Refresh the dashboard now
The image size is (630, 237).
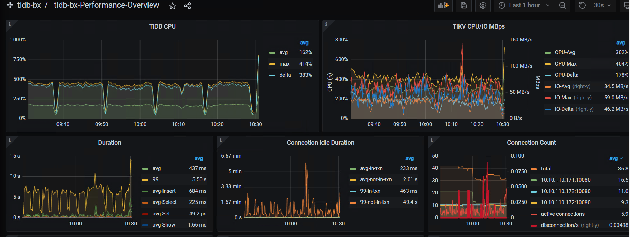[x=582, y=6]
